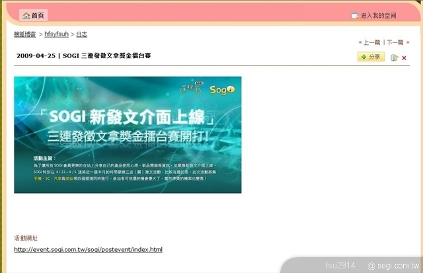This screenshot has height=273, width=423.
Task: Click the house icon beside 首页
Action: pyautogui.click(x=26, y=15)
